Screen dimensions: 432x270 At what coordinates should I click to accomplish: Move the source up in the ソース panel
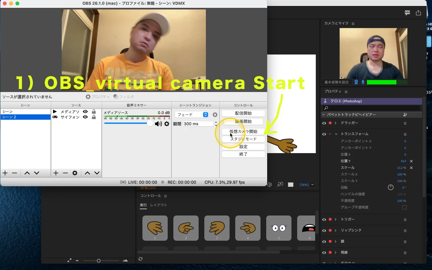pyautogui.click(x=87, y=173)
